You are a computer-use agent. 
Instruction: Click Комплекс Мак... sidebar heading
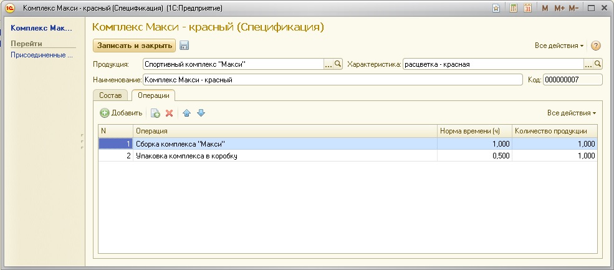(x=42, y=28)
